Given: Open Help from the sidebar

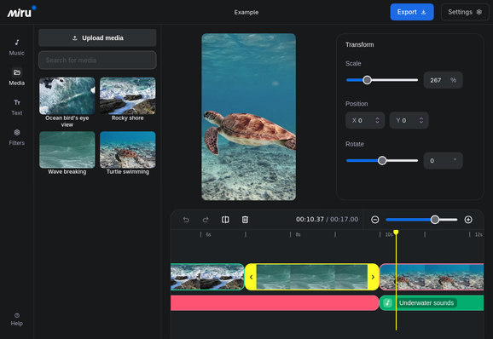Looking at the screenshot, I should click(17, 319).
